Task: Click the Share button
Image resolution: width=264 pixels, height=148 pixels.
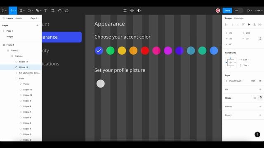Action: point(227,11)
